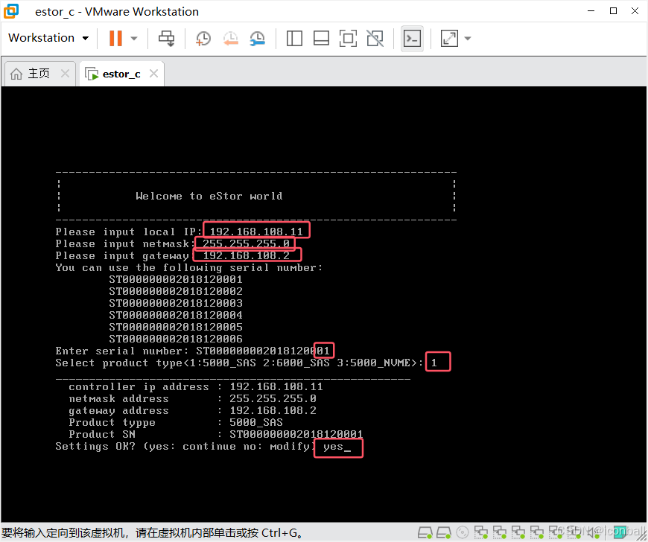Click the local IP value 192.168.108.11 input line
648x542 pixels.
pyautogui.click(x=256, y=232)
